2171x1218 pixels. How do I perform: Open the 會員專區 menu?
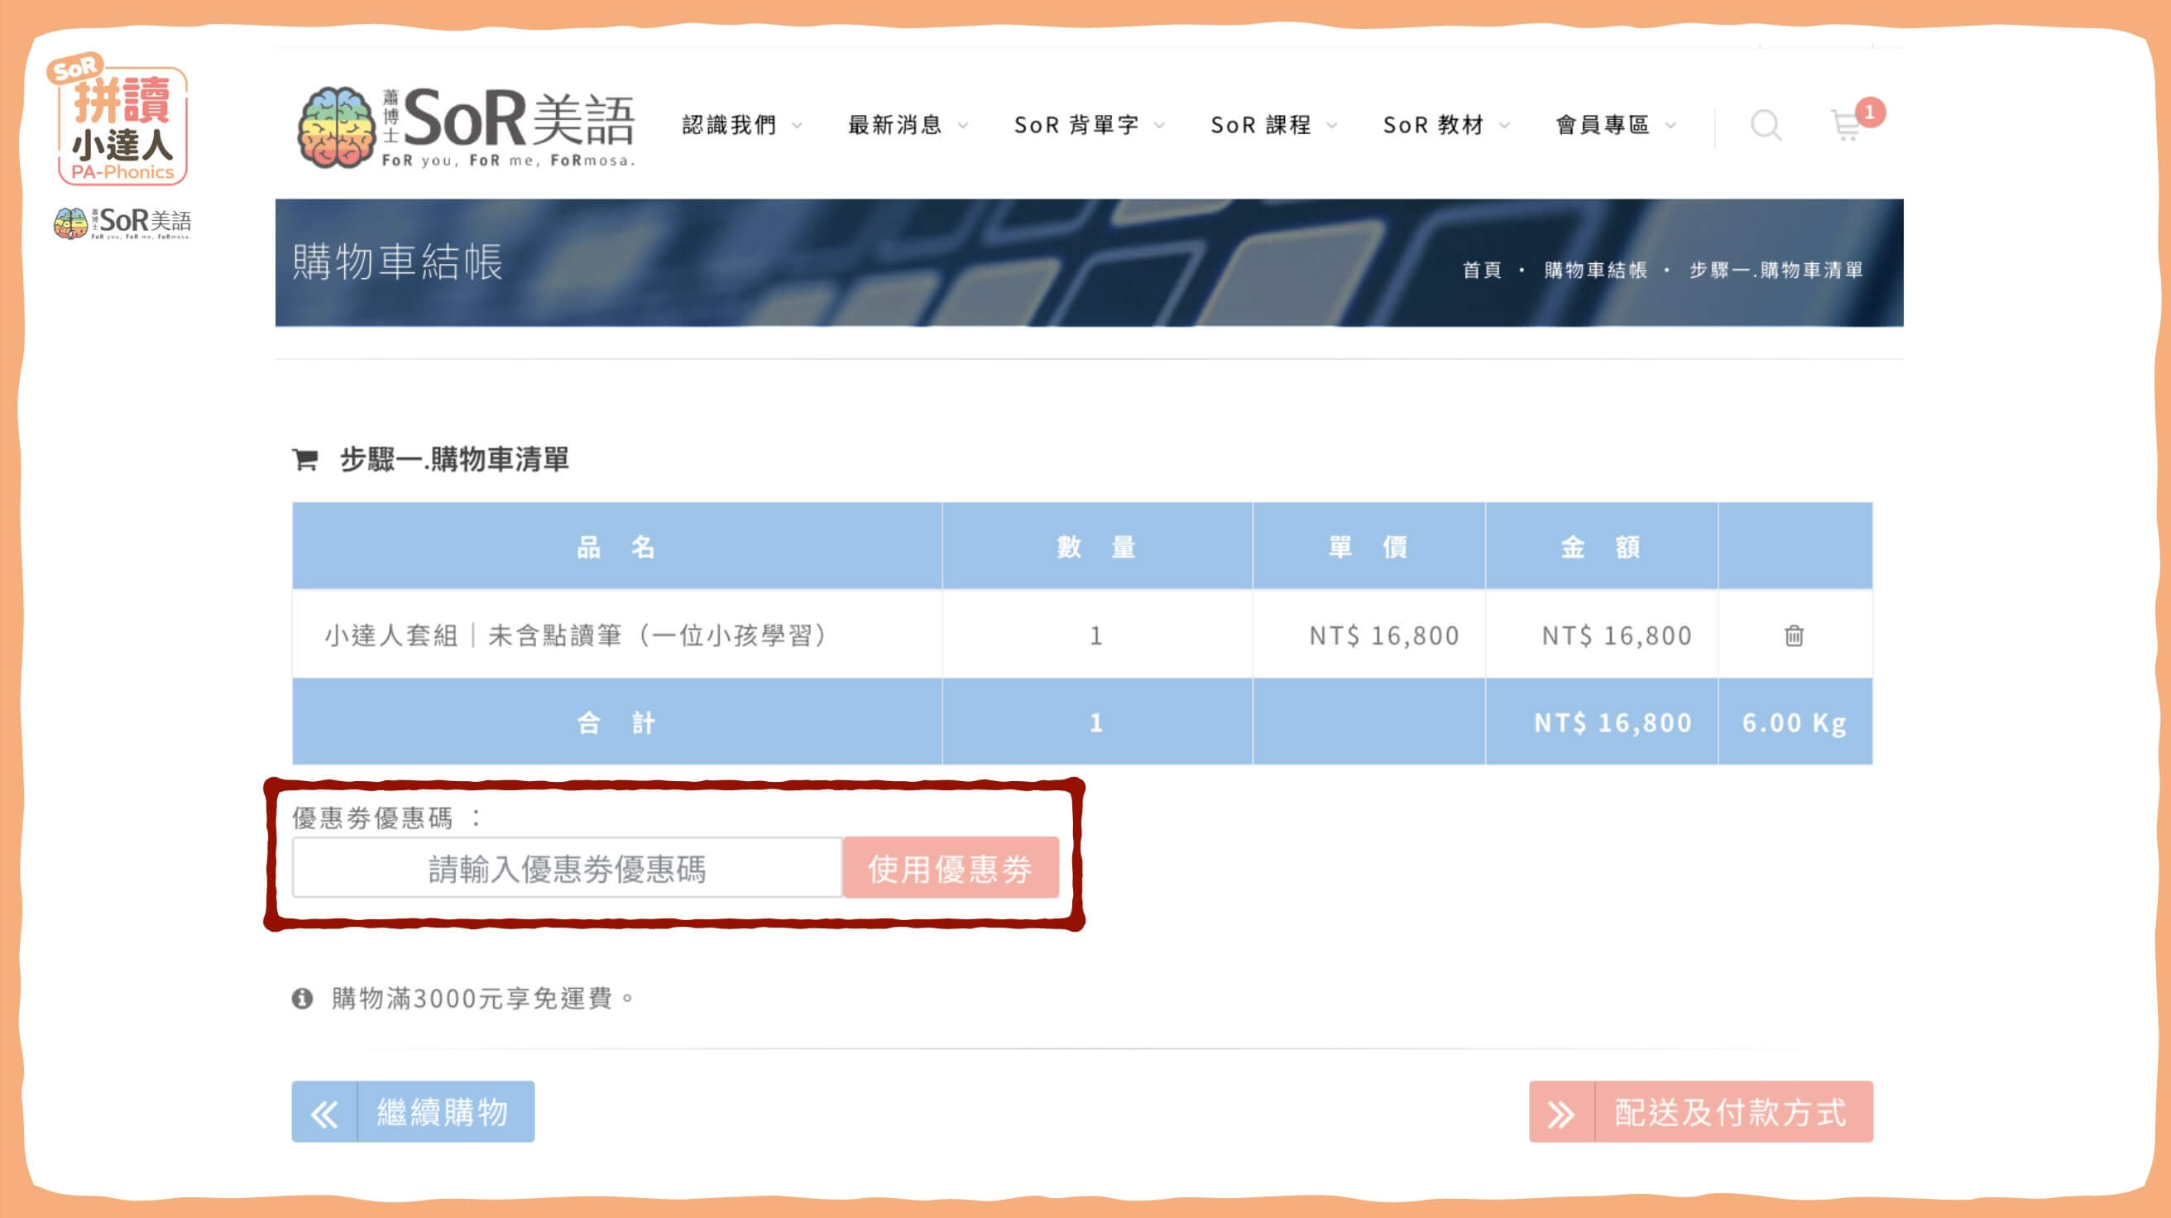coord(1603,125)
